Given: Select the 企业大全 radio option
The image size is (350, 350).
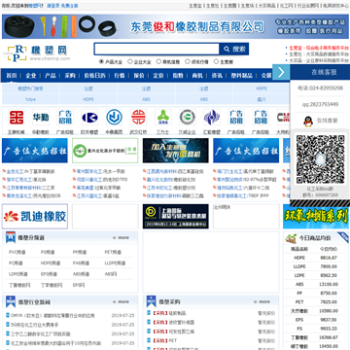Looking at the screenshot, I should pos(130,61).
